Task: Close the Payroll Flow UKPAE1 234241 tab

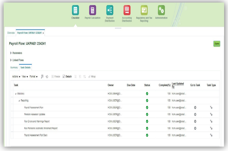Action: tap(43, 33)
